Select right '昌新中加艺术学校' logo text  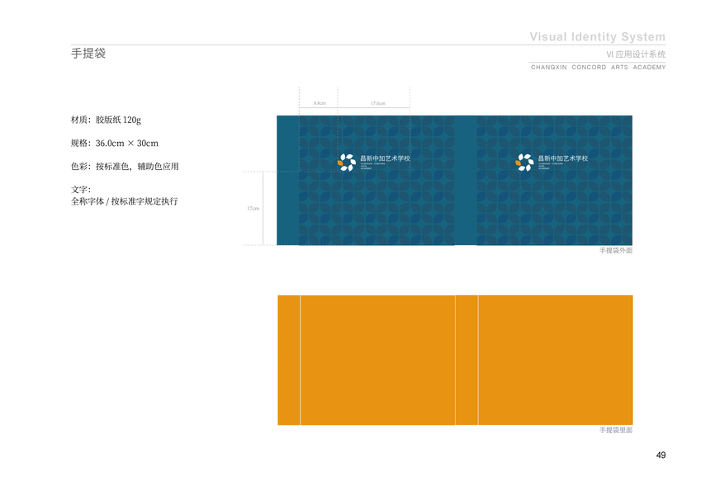pyautogui.click(x=563, y=158)
